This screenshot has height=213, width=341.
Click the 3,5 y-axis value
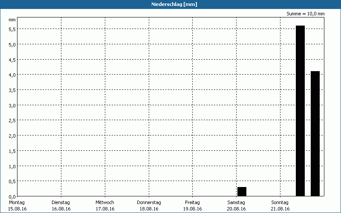click(12, 90)
